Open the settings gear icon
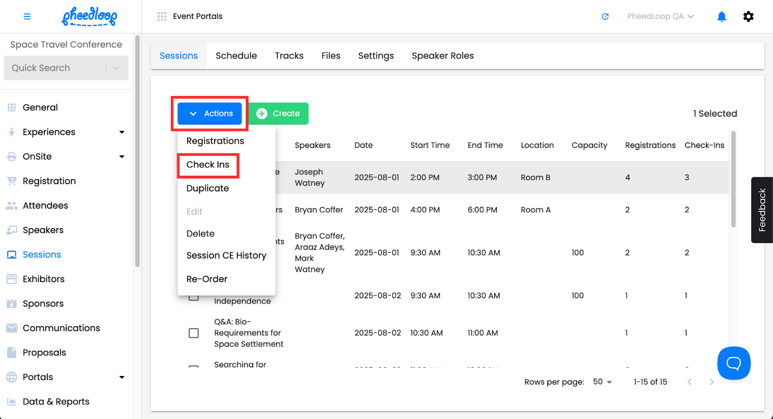This screenshot has height=419, width=773. [x=748, y=16]
